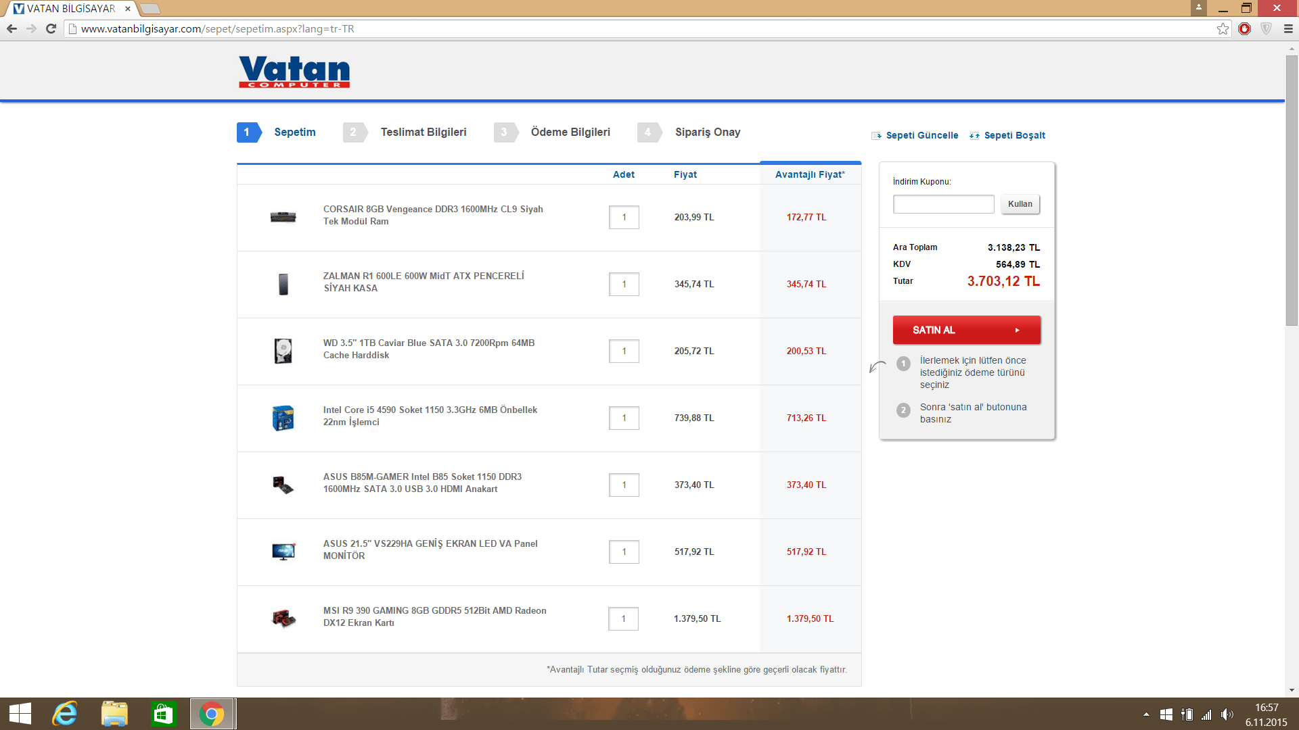
Task: Click the browser address bar URL
Action: [217, 29]
